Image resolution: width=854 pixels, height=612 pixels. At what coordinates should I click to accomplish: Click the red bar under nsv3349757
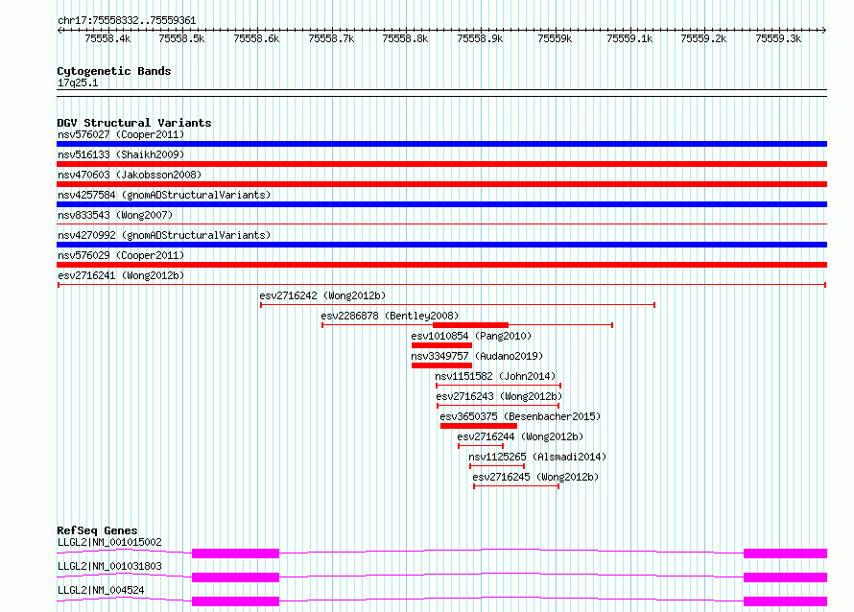point(441,365)
